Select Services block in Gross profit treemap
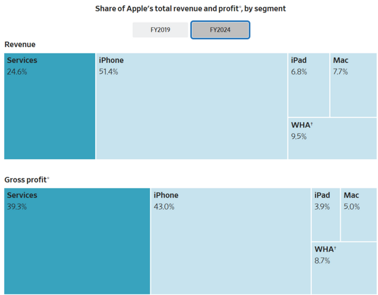Image resolution: width=378 pixels, height=295 pixels. [x=77, y=241]
